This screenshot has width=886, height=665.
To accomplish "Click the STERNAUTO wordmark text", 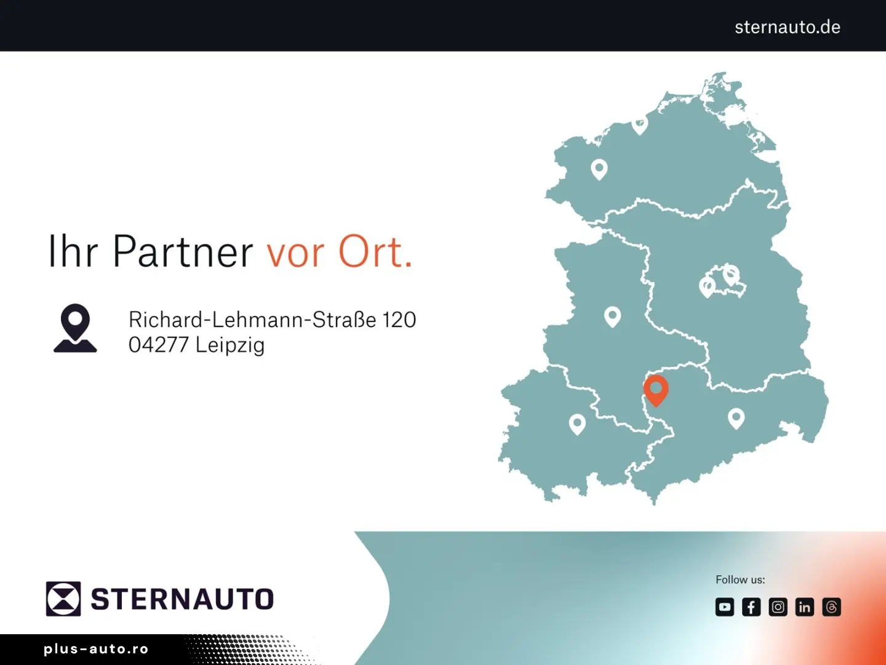I will pyautogui.click(x=182, y=599).
